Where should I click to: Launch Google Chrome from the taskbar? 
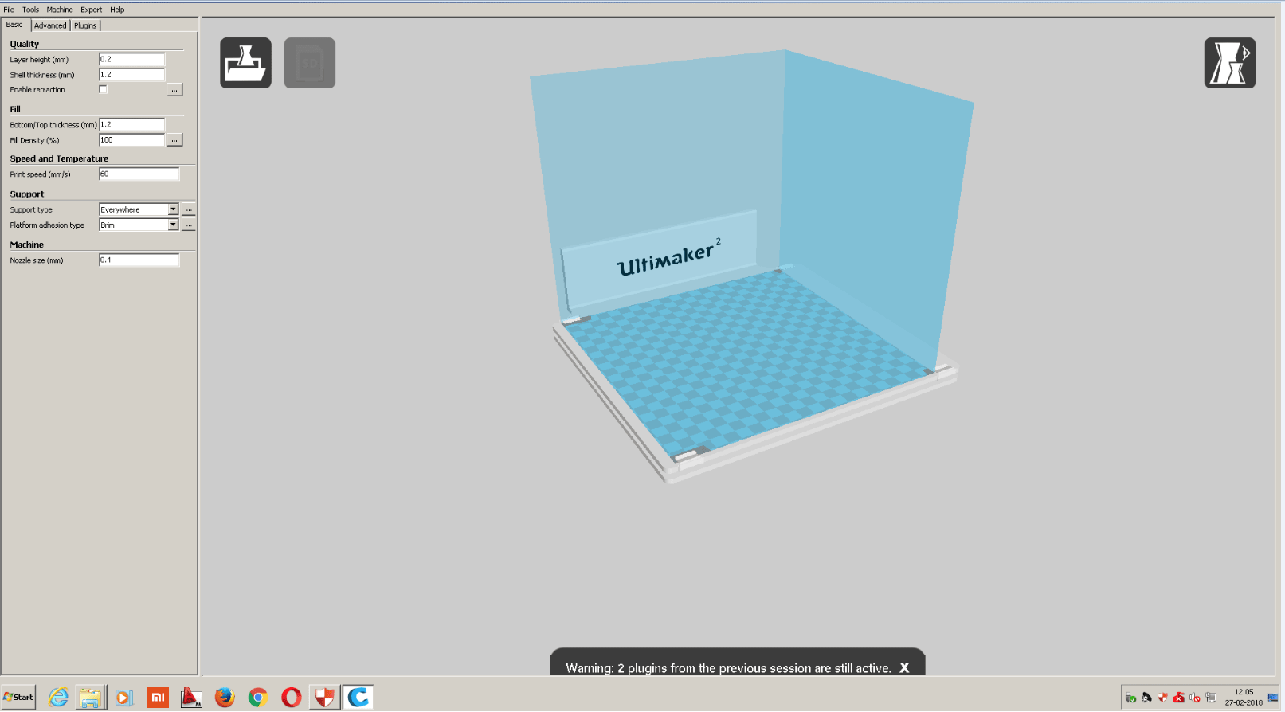258,698
